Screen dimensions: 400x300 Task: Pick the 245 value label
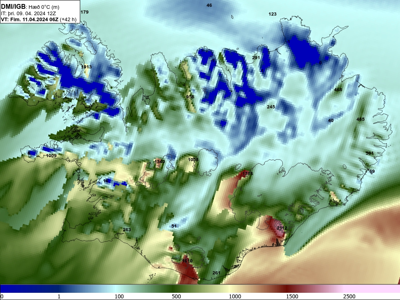(271, 107)
